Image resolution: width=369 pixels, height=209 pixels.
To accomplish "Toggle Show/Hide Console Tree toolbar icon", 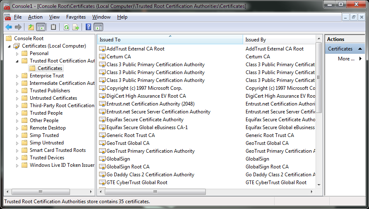I will pyautogui.click(x=41, y=27).
